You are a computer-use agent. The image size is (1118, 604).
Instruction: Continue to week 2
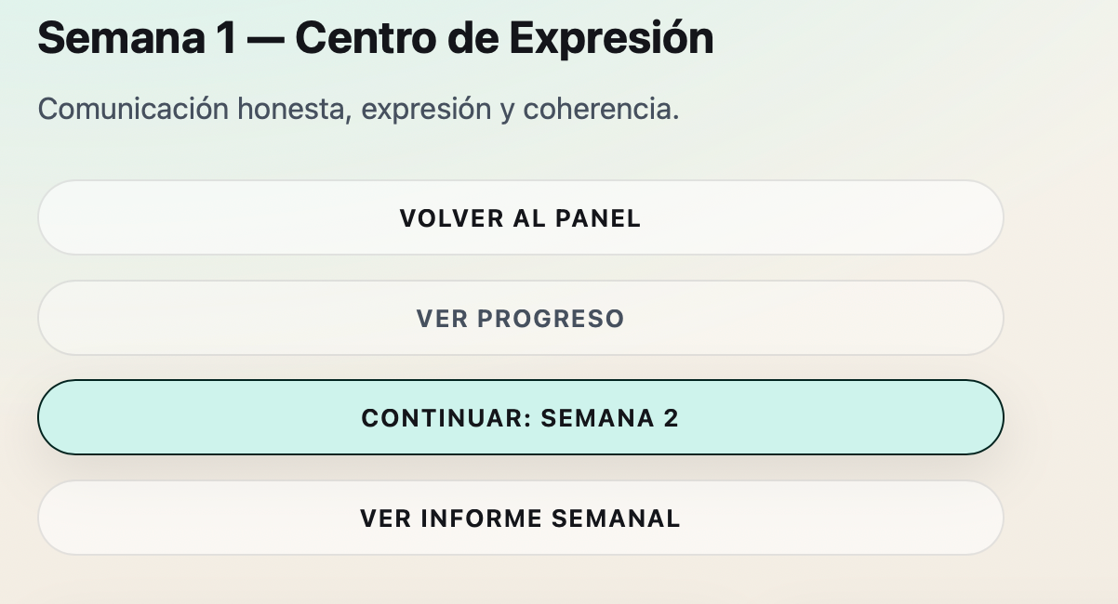tap(520, 418)
